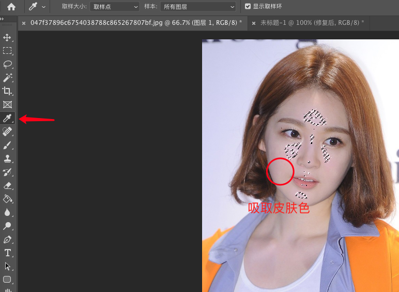399x292 pixels.
Task: Open the 样本 所有图层 dropdown
Action: (x=198, y=7)
